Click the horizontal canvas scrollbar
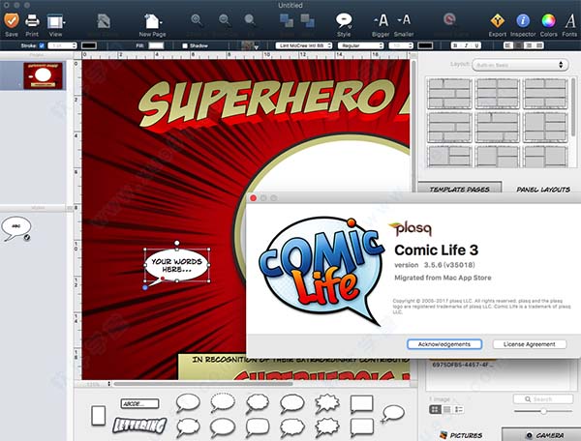Screen dimensions: 581x441 coord(203,384)
